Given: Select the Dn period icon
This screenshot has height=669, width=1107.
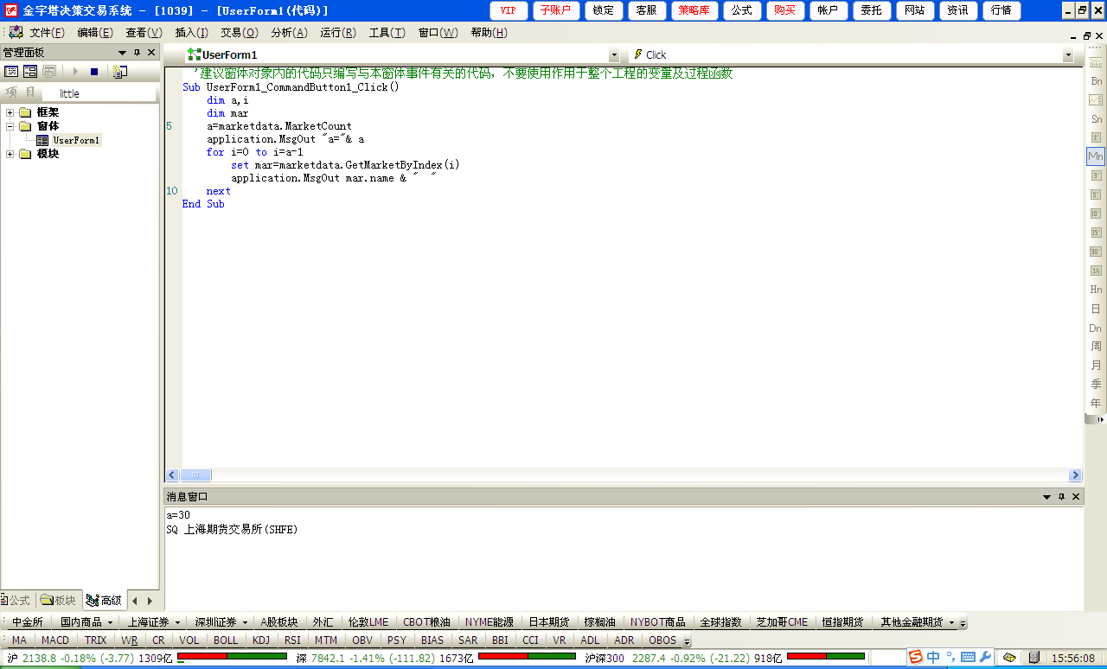Looking at the screenshot, I should [1096, 328].
